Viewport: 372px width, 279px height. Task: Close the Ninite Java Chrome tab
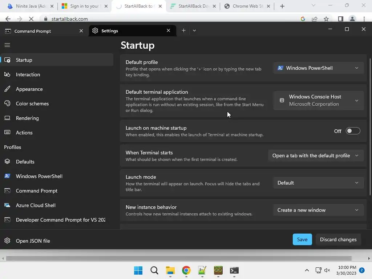52,6
